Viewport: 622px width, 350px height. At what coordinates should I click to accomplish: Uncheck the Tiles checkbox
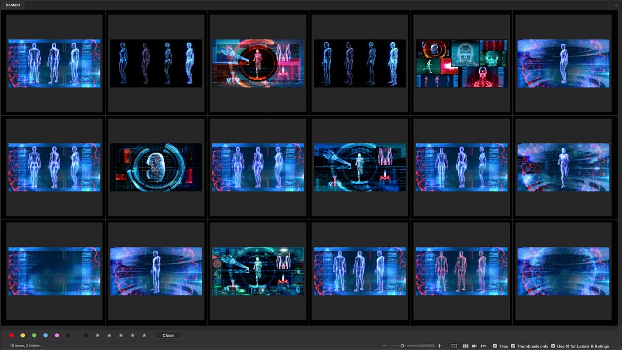tap(495, 346)
